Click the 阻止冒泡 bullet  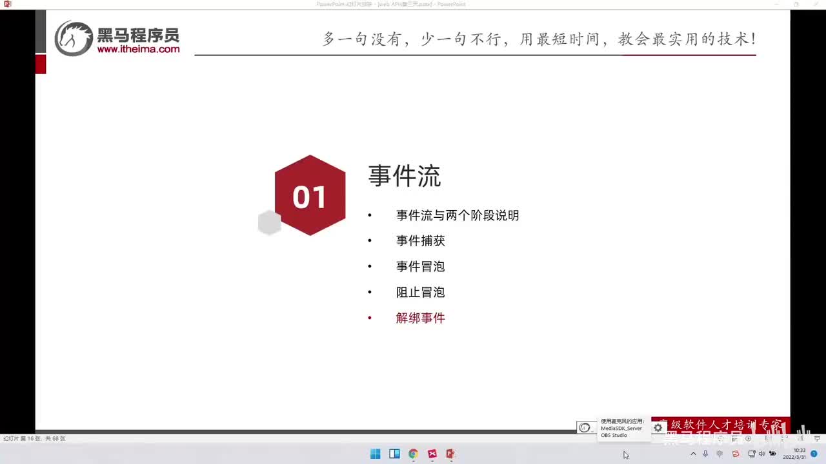point(421,293)
